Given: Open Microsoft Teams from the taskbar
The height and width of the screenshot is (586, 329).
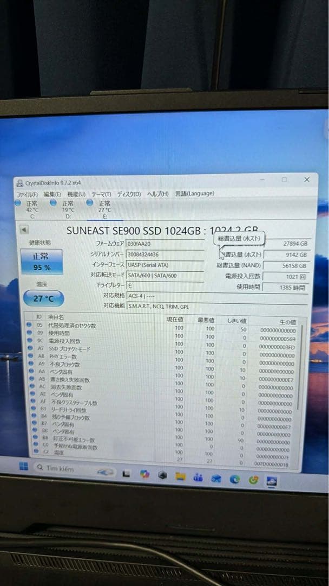Looking at the screenshot, I should click(x=198, y=477).
